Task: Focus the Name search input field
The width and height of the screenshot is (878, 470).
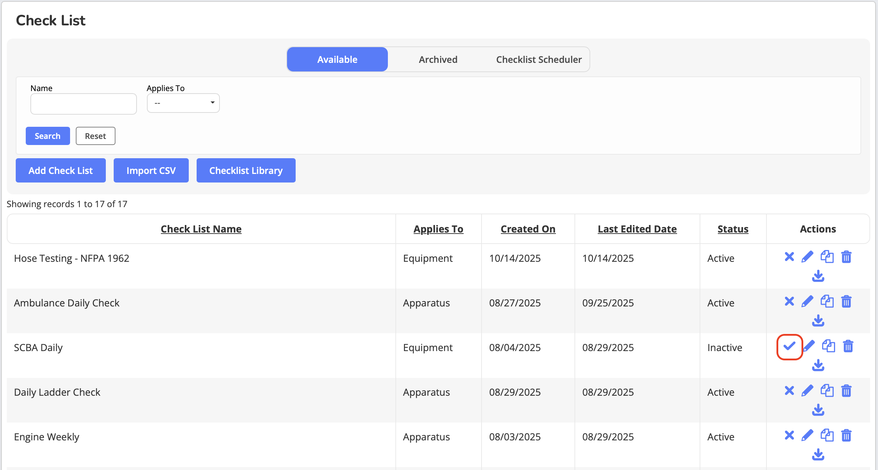Action: pos(84,104)
